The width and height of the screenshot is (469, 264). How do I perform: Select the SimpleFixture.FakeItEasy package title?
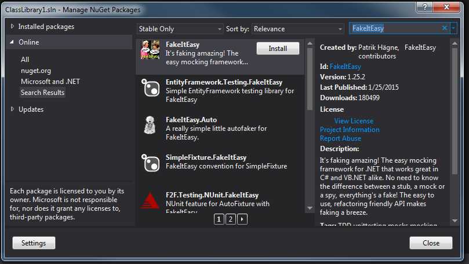[206, 157]
